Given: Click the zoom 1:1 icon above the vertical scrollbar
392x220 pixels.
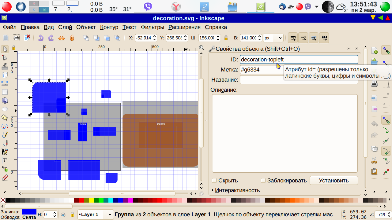Looking at the screenshot, I should pyautogui.click(x=201, y=47).
